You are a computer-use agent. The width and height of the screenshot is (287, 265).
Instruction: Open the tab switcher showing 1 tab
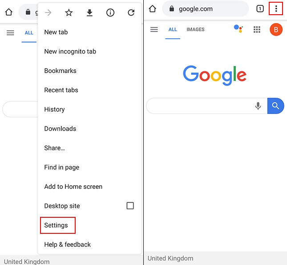coord(260,8)
